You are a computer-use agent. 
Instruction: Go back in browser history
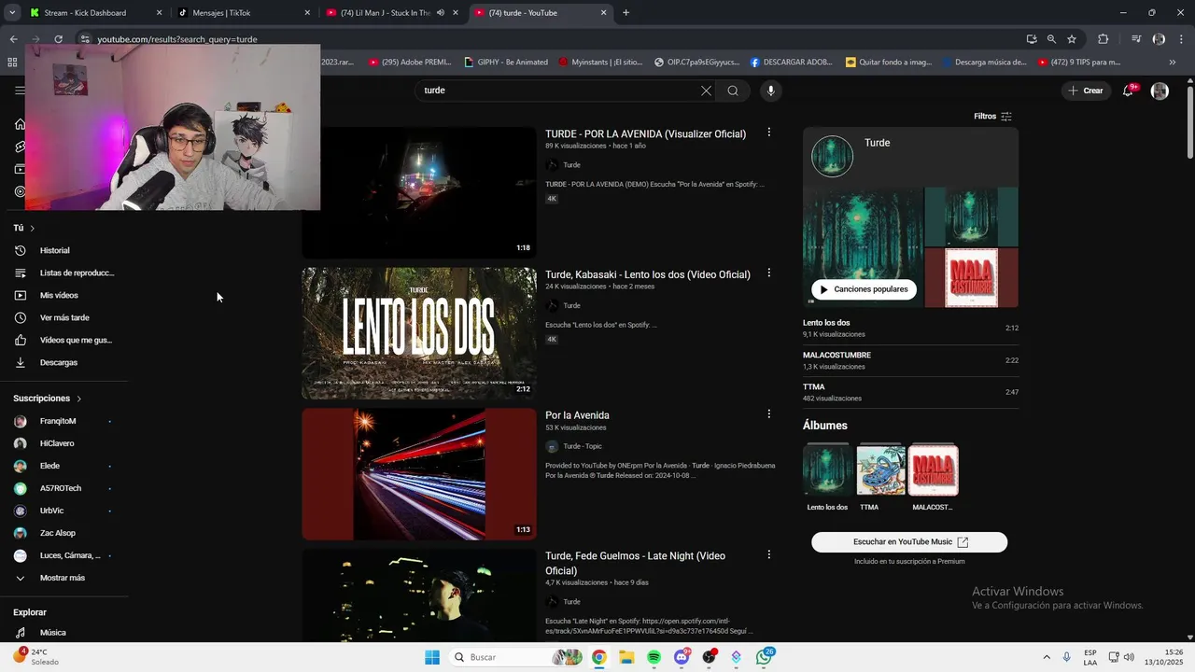pos(13,39)
